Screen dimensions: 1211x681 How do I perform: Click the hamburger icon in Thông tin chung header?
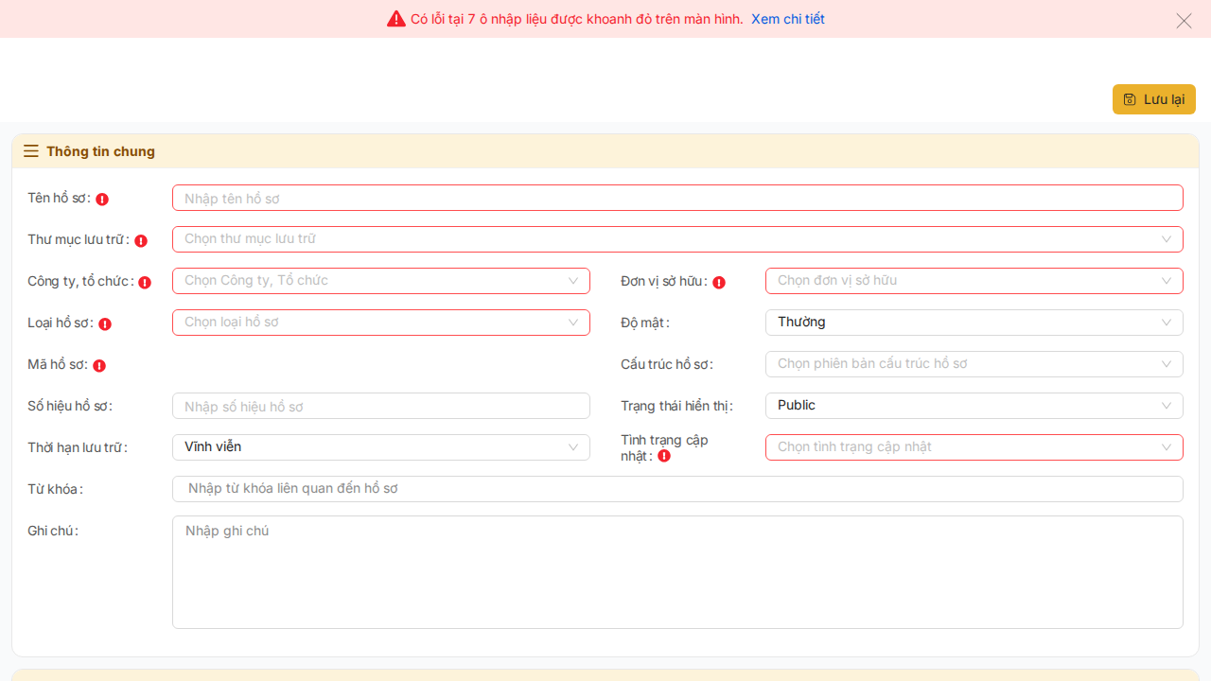(31, 151)
